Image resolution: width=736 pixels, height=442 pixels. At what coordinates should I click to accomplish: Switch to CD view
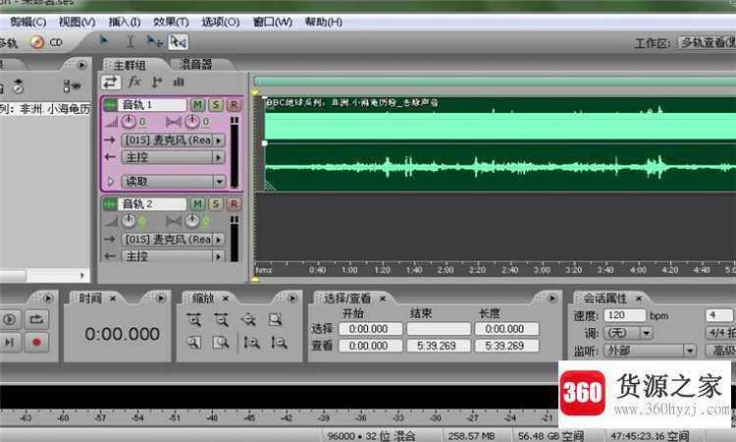pos(46,42)
